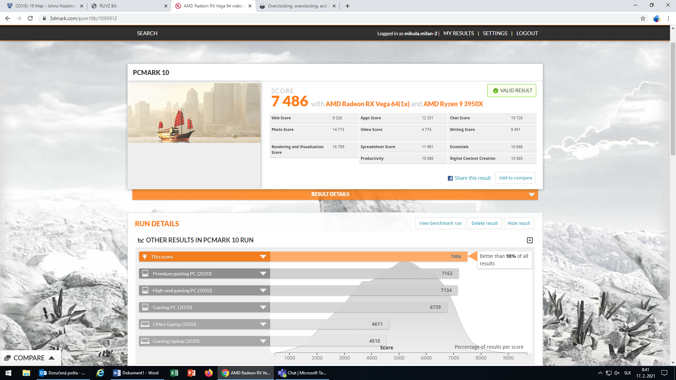This screenshot has height=380, width=676.
Task: Click LOGOUT link
Action: 527,33
